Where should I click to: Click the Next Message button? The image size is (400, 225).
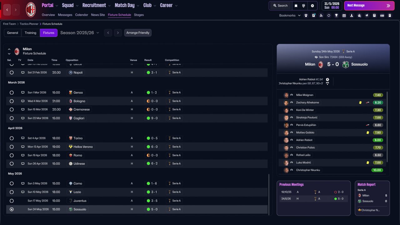pyautogui.click(x=369, y=6)
